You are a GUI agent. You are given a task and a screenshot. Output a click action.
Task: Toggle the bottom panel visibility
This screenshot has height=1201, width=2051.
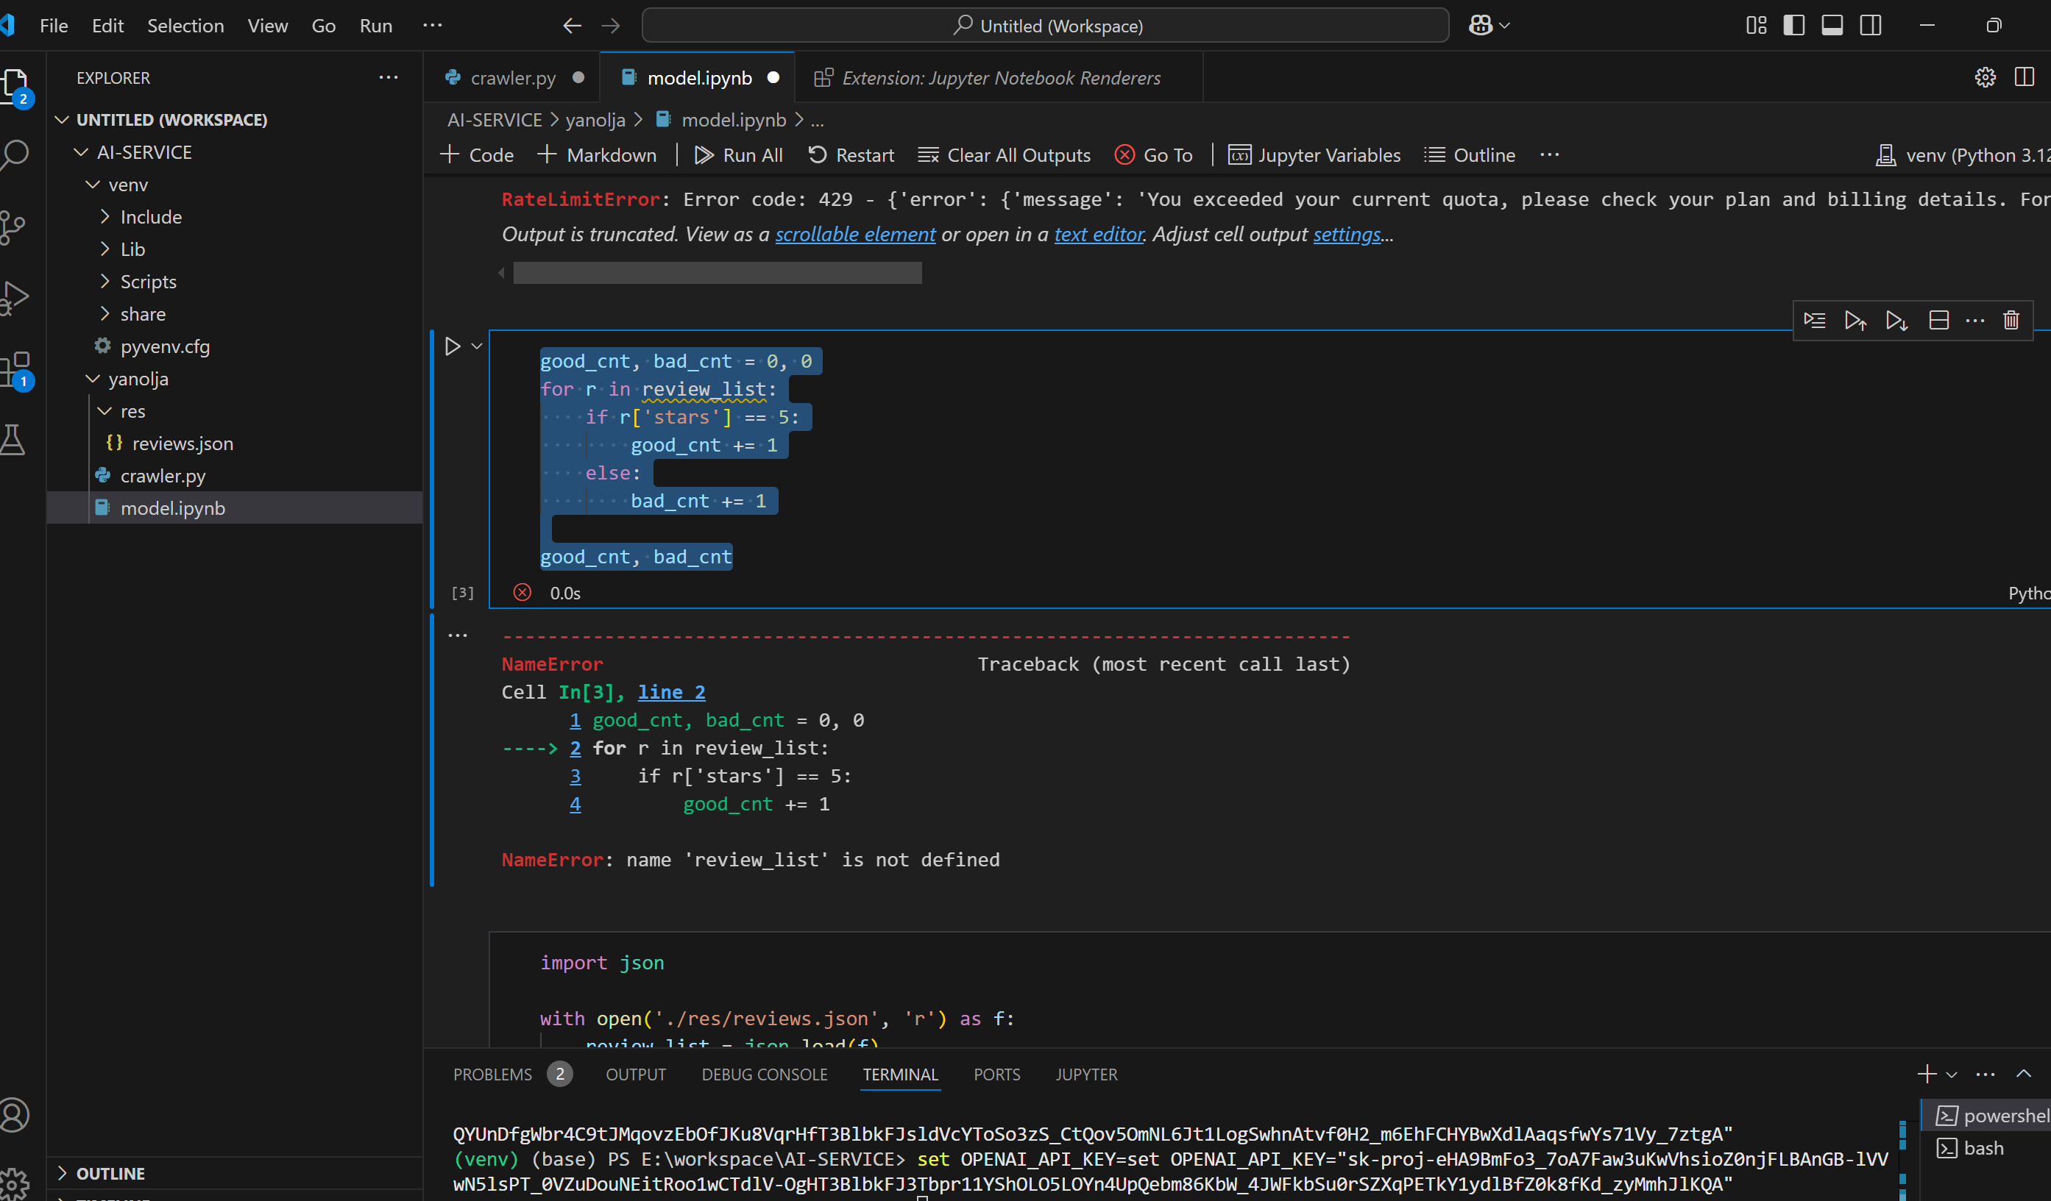pos(1832,25)
